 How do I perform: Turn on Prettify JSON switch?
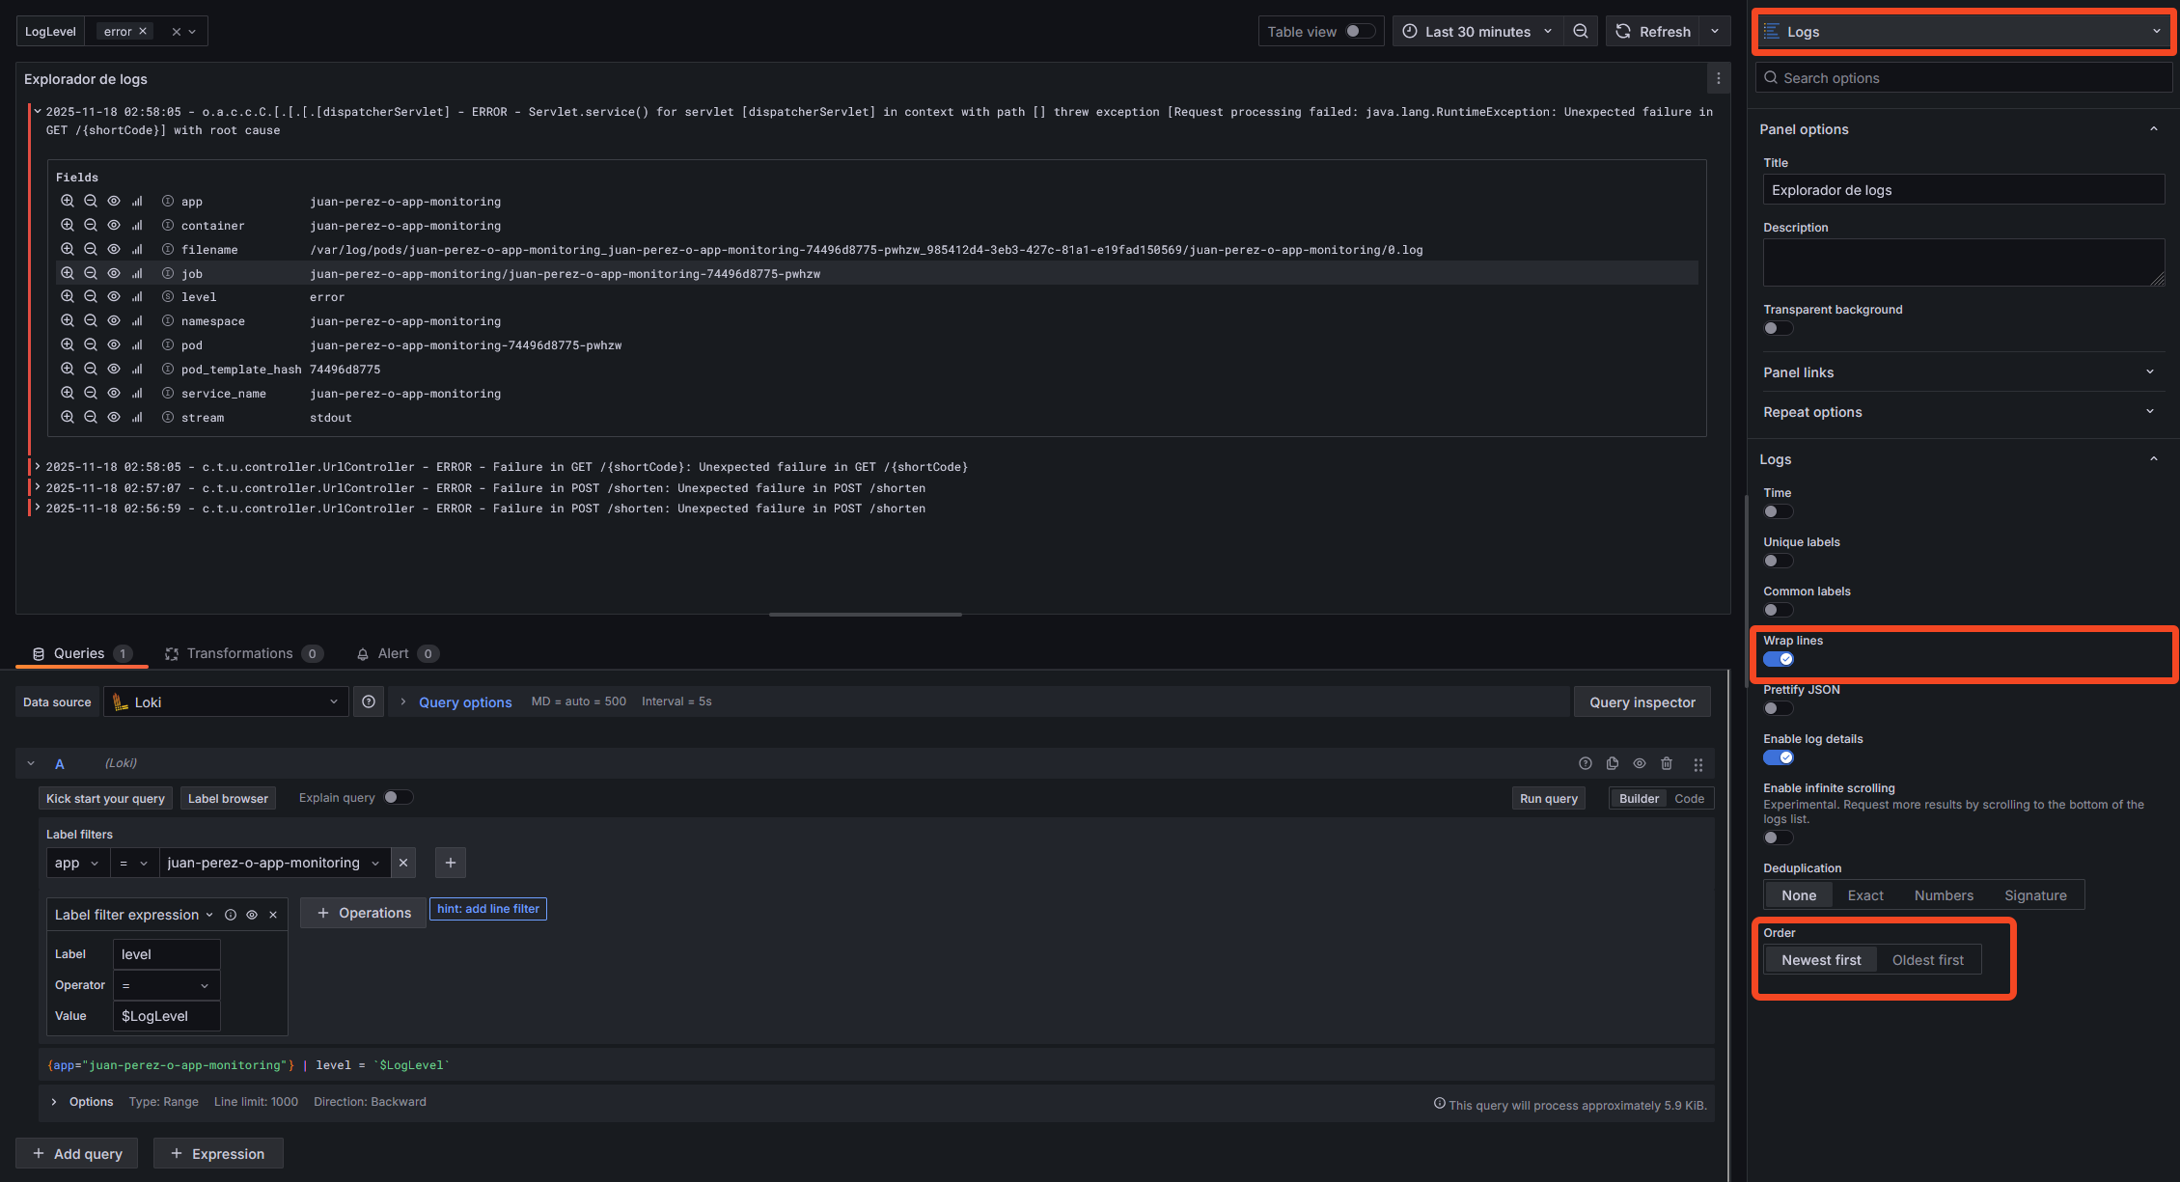click(1778, 708)
